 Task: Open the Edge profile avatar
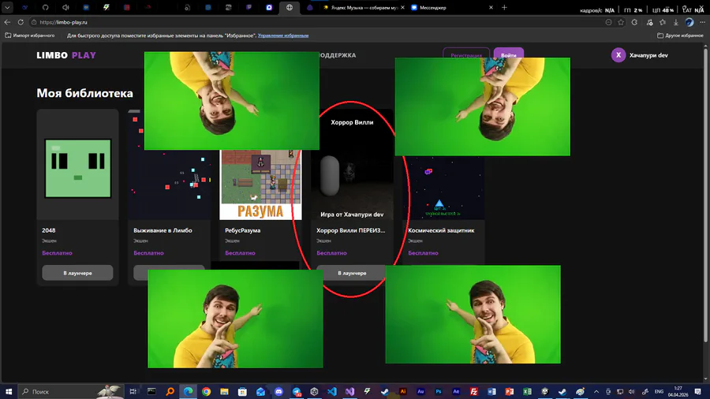click(689, 22)
